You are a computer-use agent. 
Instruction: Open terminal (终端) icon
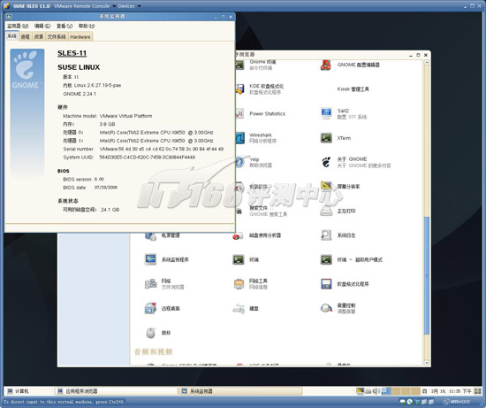point(239,259)
